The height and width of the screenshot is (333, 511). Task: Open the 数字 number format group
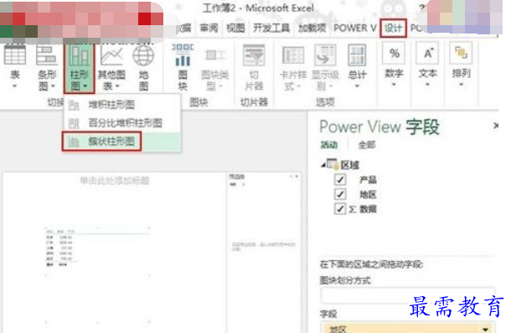(x=394, y=65)
